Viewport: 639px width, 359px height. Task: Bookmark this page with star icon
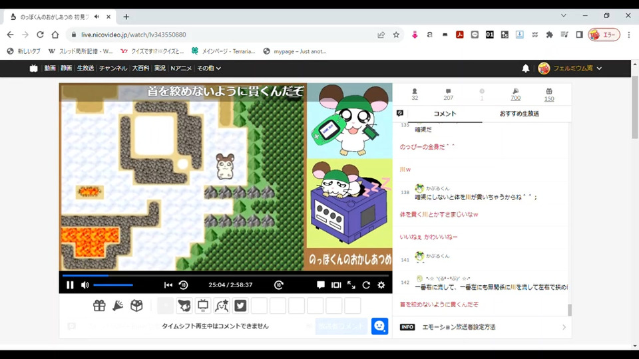[396, 35]
